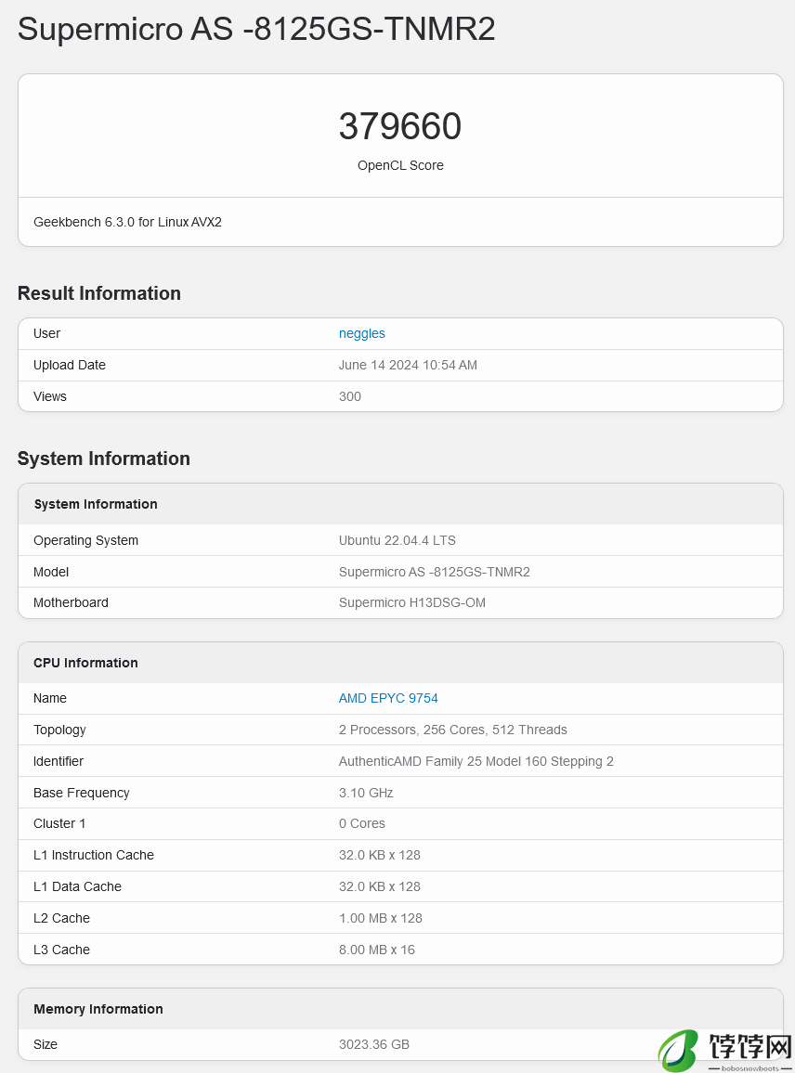795x1073 pixels.
Task: Click the User row label
Action: pos(46,333)
